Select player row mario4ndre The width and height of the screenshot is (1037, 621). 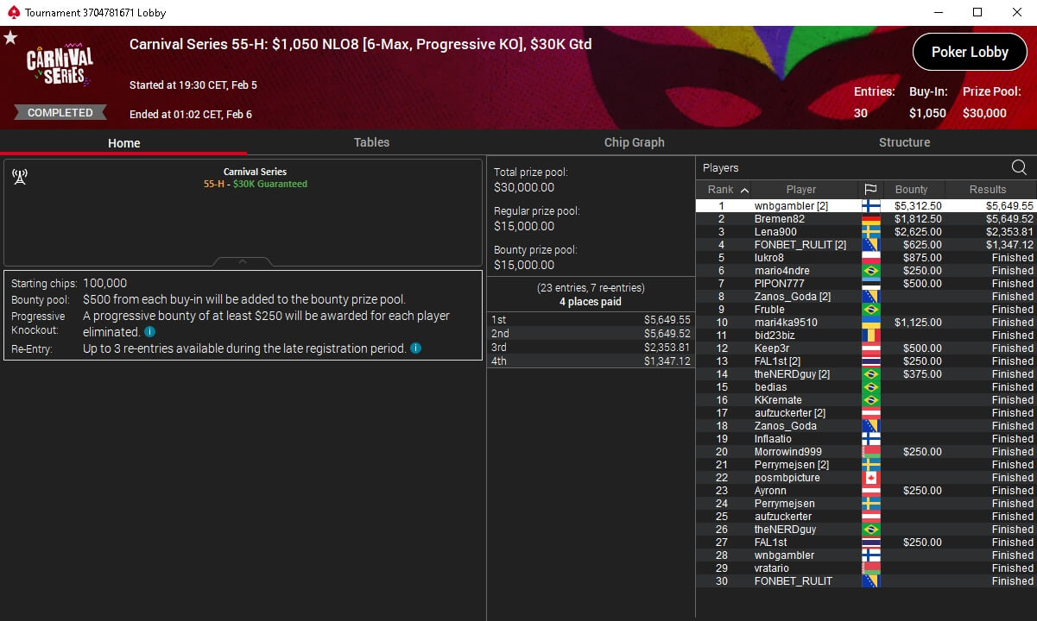866,271
